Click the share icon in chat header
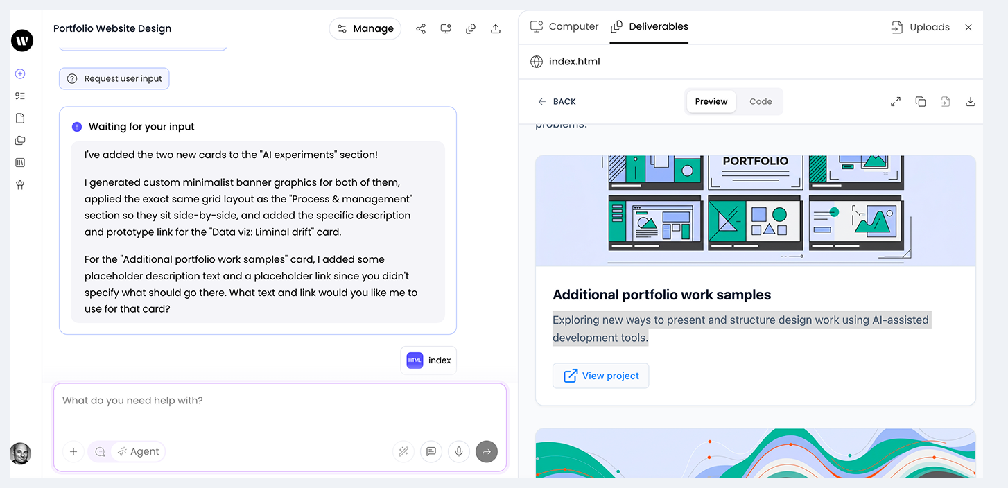This screenshot has width=1008, height=488. coord(421,28)
